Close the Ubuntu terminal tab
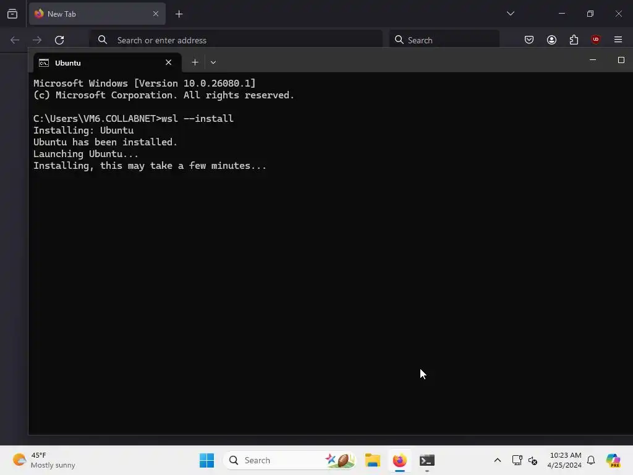The height and width of the screenshot is (475, 633). (x=168, y=62)
